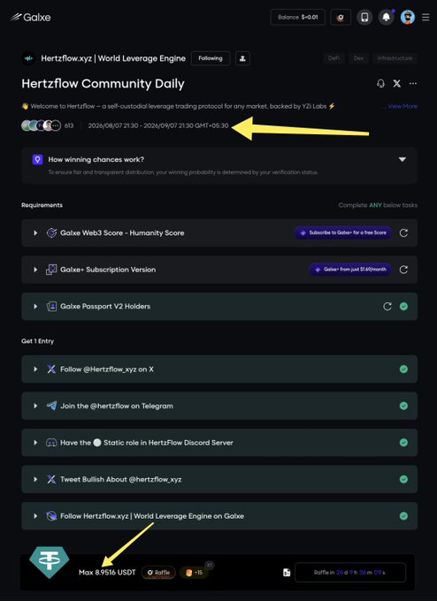Click Galxe+ from just $1.60/month button
This screenshot has height=601, width=437.
[x=350, y=270]
